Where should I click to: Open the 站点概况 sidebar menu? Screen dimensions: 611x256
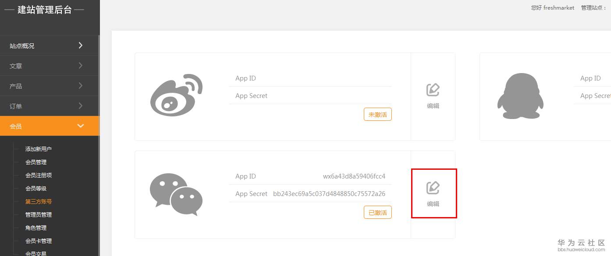coord(50,46)
